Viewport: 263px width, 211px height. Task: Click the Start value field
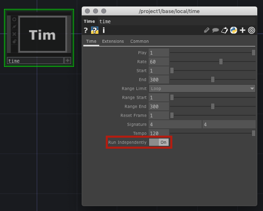[x=159, y=70]
